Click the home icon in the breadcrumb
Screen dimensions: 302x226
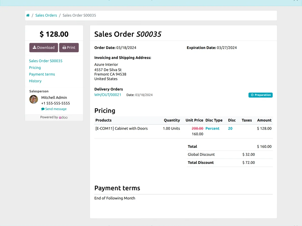point(28,15)
